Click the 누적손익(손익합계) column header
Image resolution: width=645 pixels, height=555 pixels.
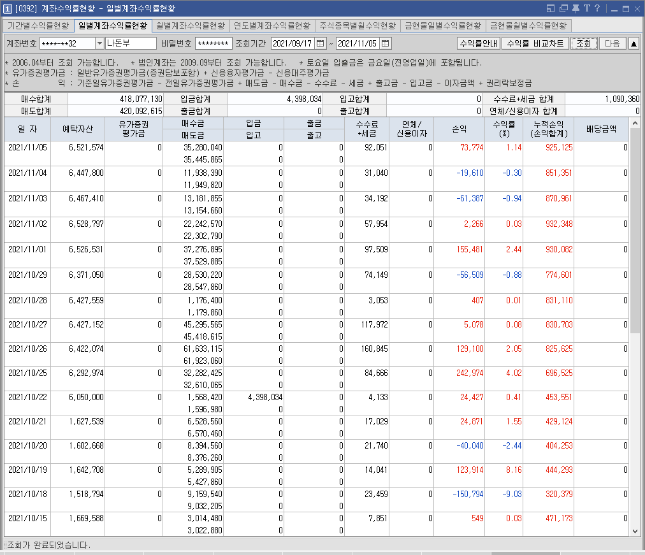pyautogui.click(x=548, y=129)
